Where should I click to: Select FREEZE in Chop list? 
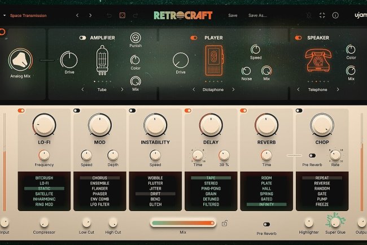(x=322, y=204)
